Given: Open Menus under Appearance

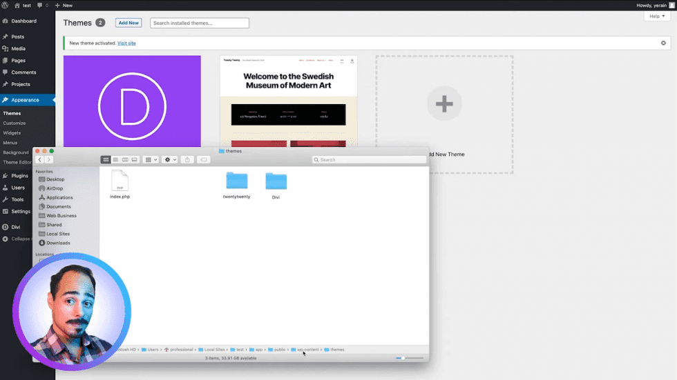Looking at the screenshot, I should pos(10,143).
